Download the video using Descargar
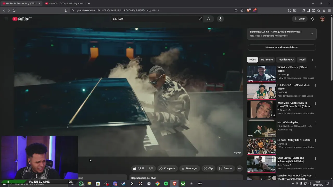The width and height of the screenshot is (333, 187). 190,168
